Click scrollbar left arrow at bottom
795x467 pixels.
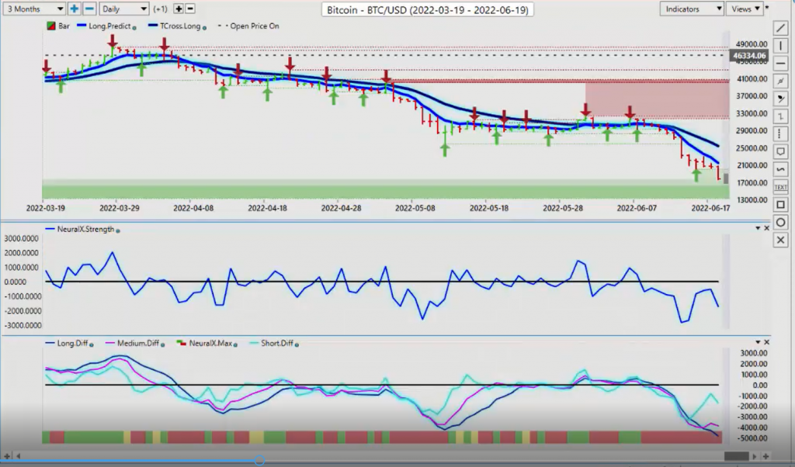click(19, 456)
